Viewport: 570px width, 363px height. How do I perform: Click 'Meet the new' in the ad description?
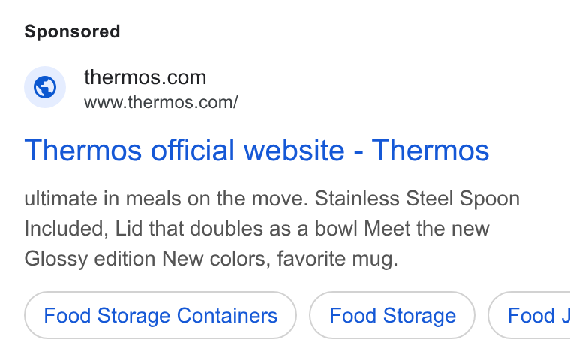point(427,229)
